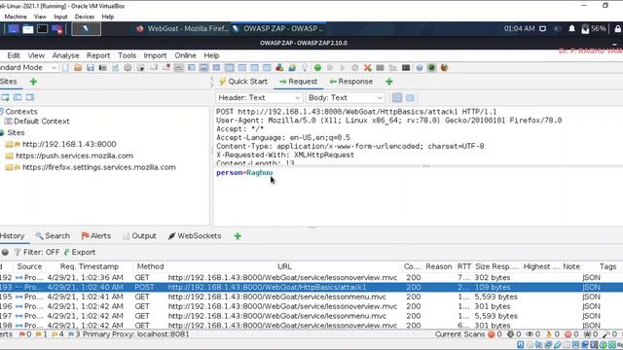
Task: Toggle the full layout window toolbar icon
Action: pos(216,68)
